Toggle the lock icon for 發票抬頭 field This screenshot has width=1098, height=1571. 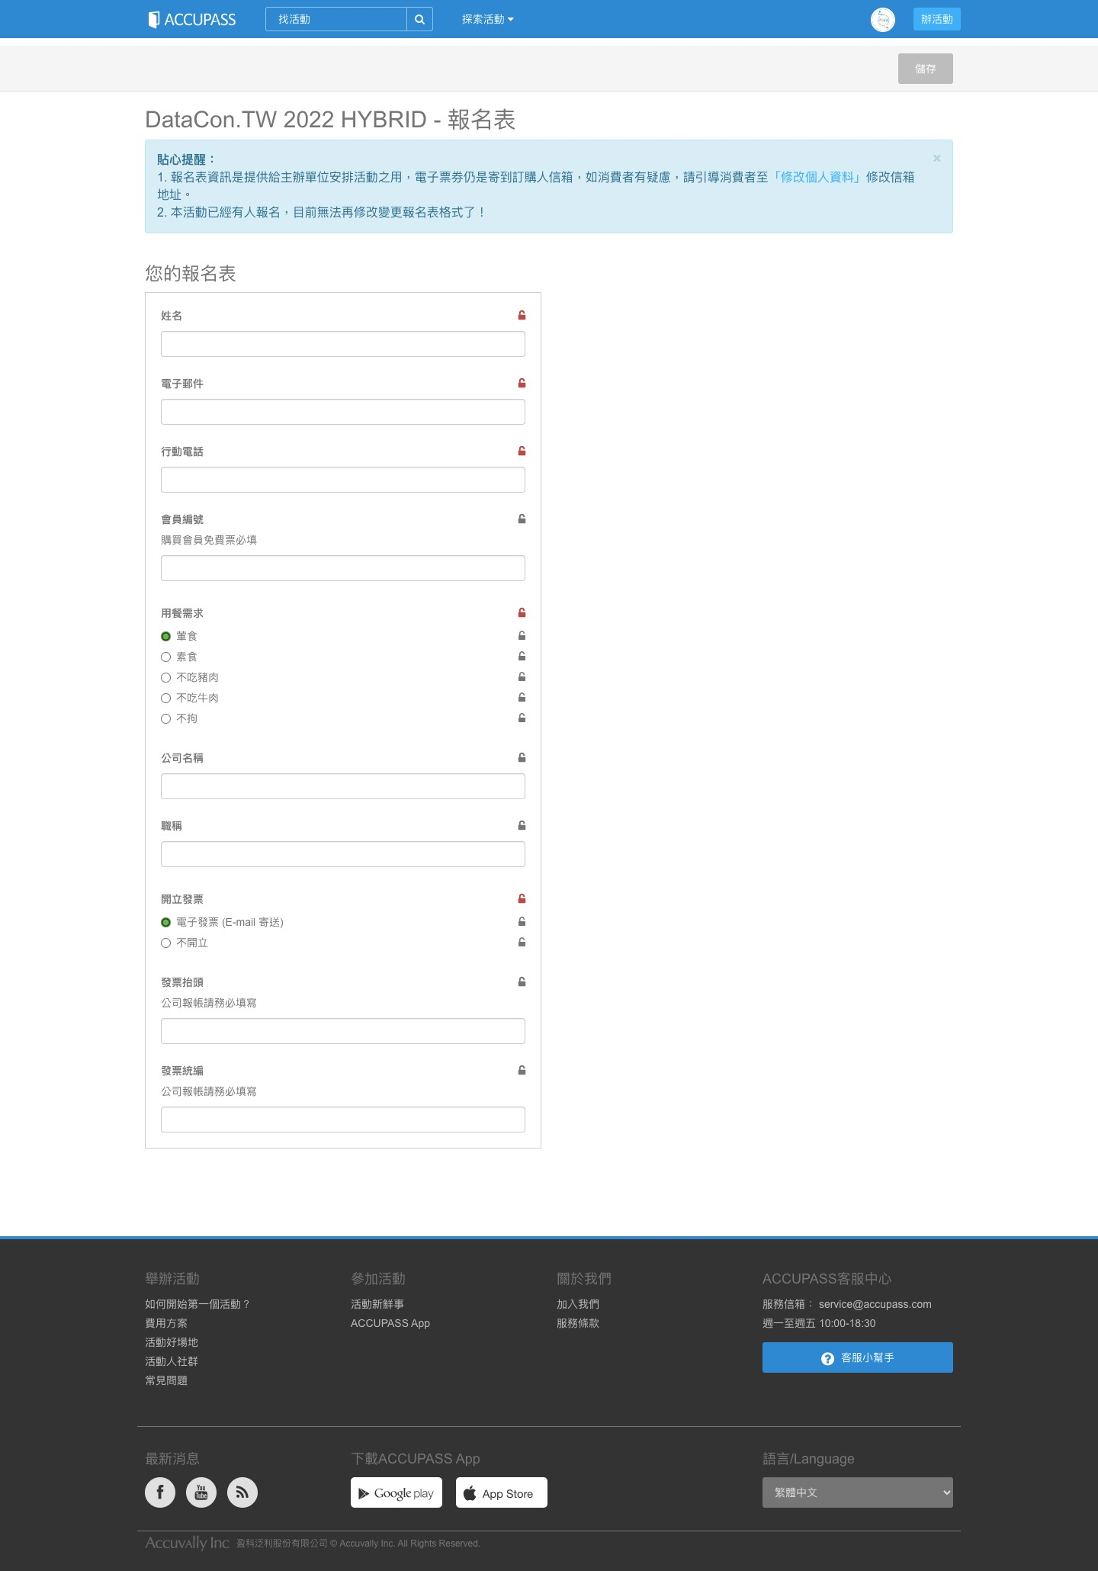tap(522, 981)
